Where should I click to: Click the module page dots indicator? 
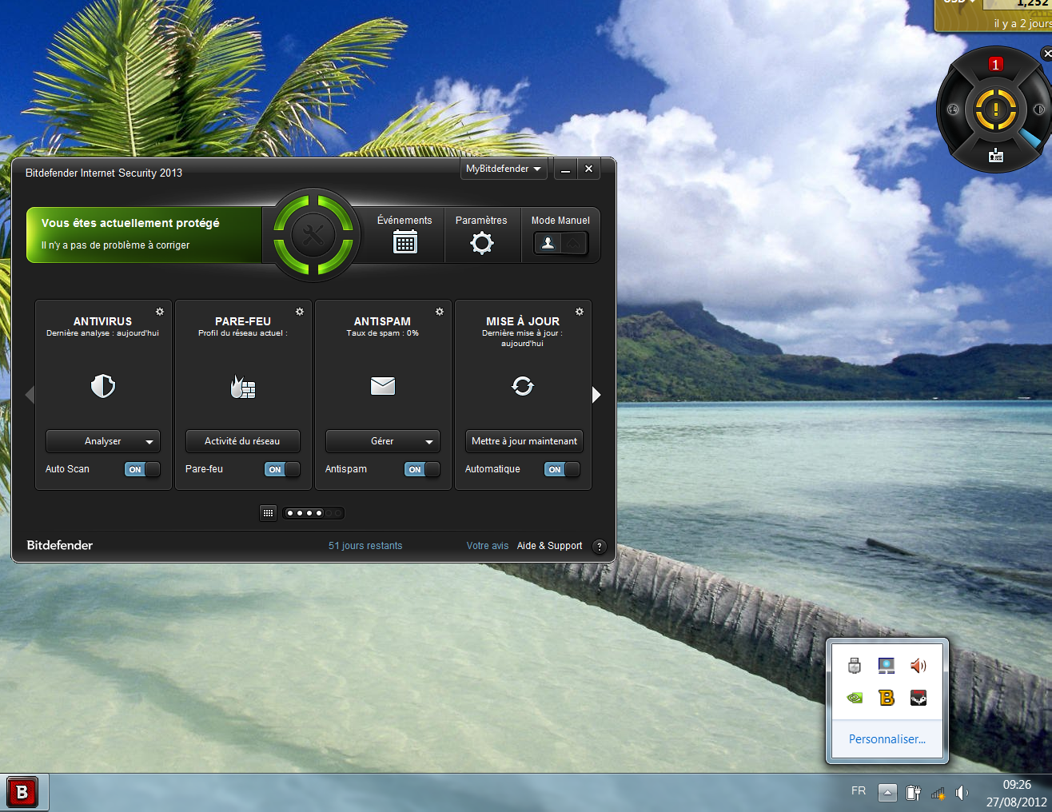(x=313, y=513)
